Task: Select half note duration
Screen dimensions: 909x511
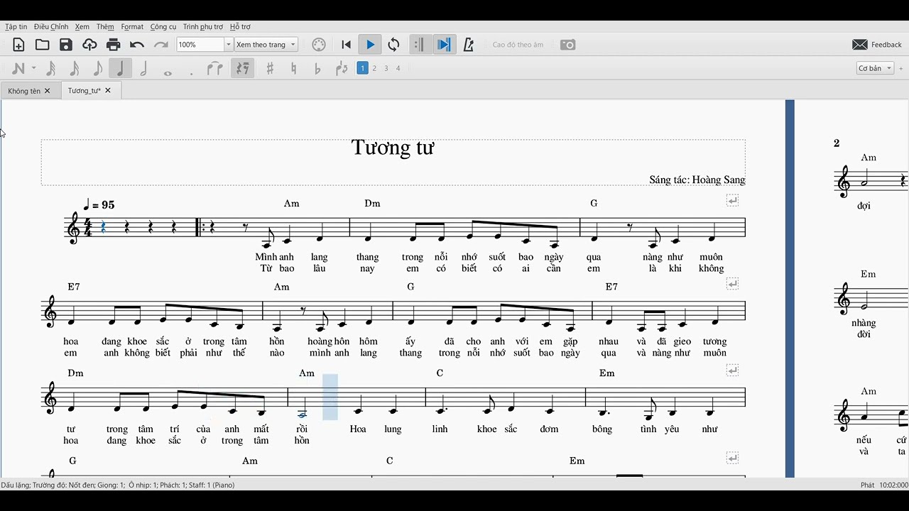Action: [x=143, y=68]
